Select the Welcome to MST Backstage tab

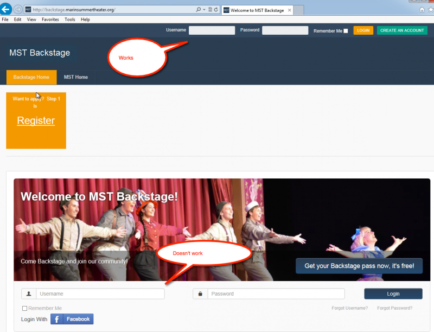[257, 10]
